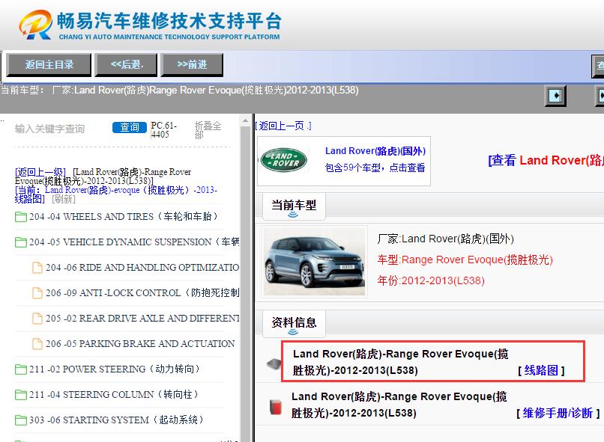This screenshot has width=604, height=442.
Task: Open the Land Rover(路虎)(国外) brand link
Action: (375, 151)
